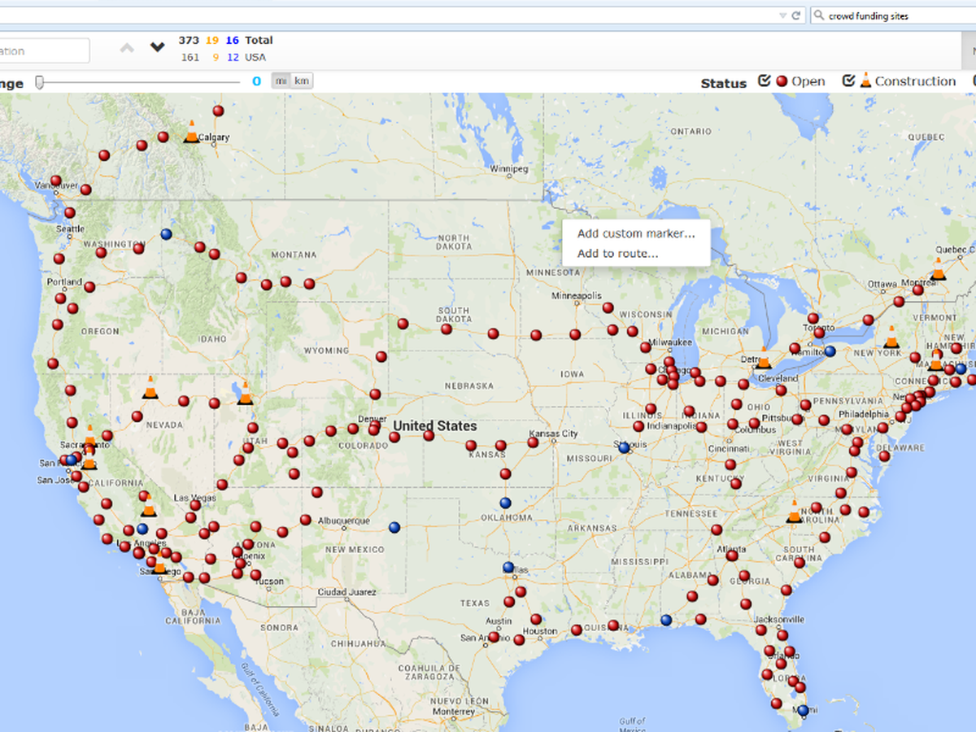Image resolution: width=976 pixels, height=732 pixels.
Task: Uncheck the Open status checkbox
Action: (x=764, y=81)
